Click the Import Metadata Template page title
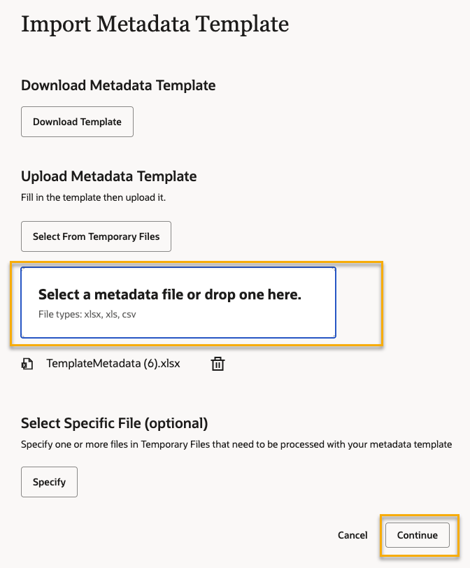This screenshot has height=568, width=470. pos(155,24)
